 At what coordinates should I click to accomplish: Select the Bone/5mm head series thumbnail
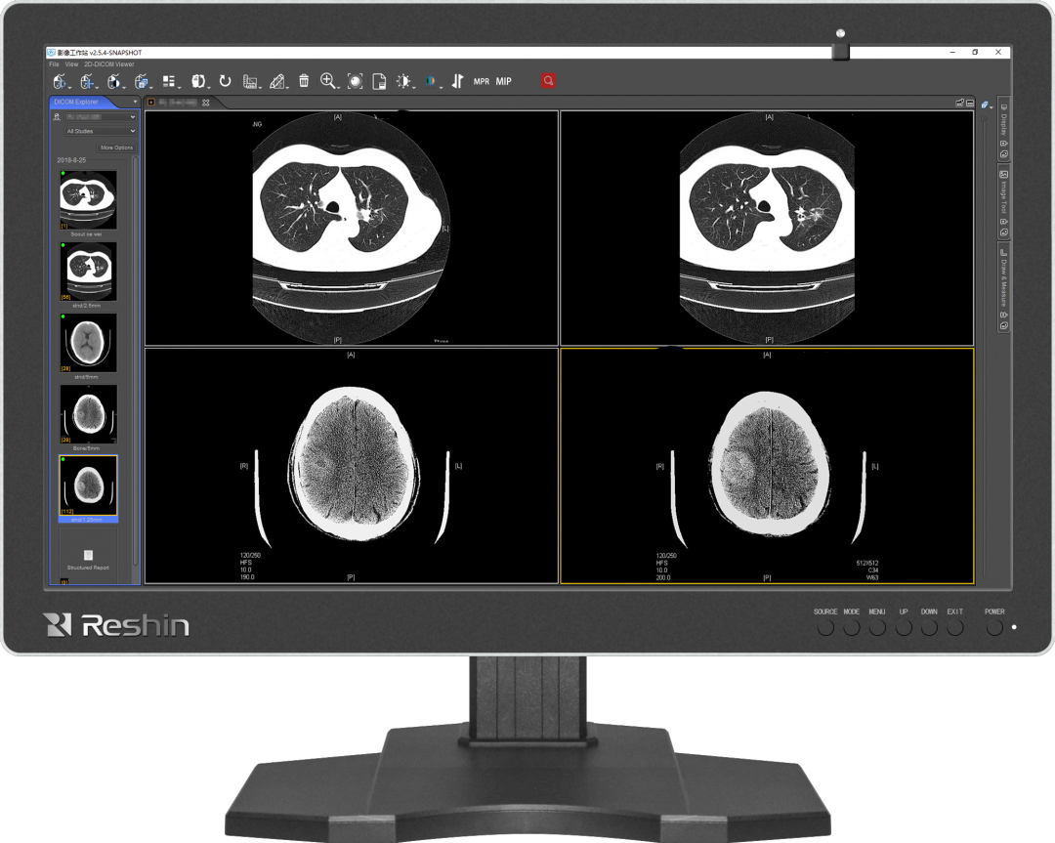pyautogui.click(x=88, y=414)
